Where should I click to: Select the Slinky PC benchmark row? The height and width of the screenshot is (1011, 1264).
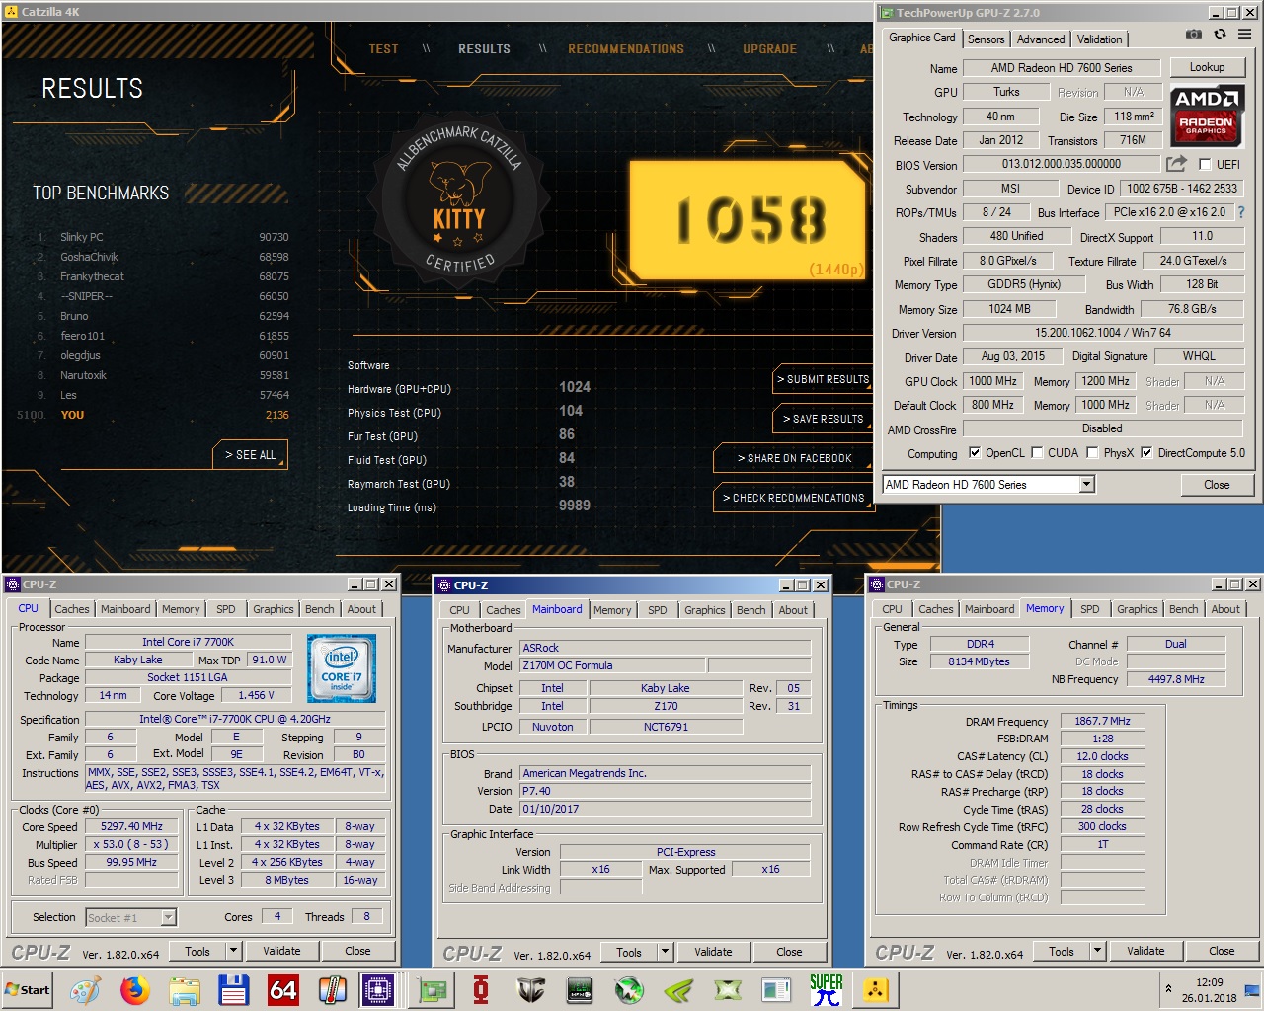163,237
